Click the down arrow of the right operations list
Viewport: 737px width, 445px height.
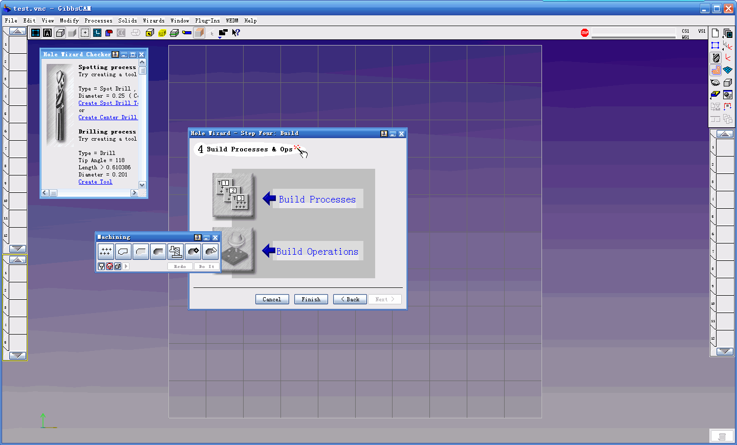(725, 351)
